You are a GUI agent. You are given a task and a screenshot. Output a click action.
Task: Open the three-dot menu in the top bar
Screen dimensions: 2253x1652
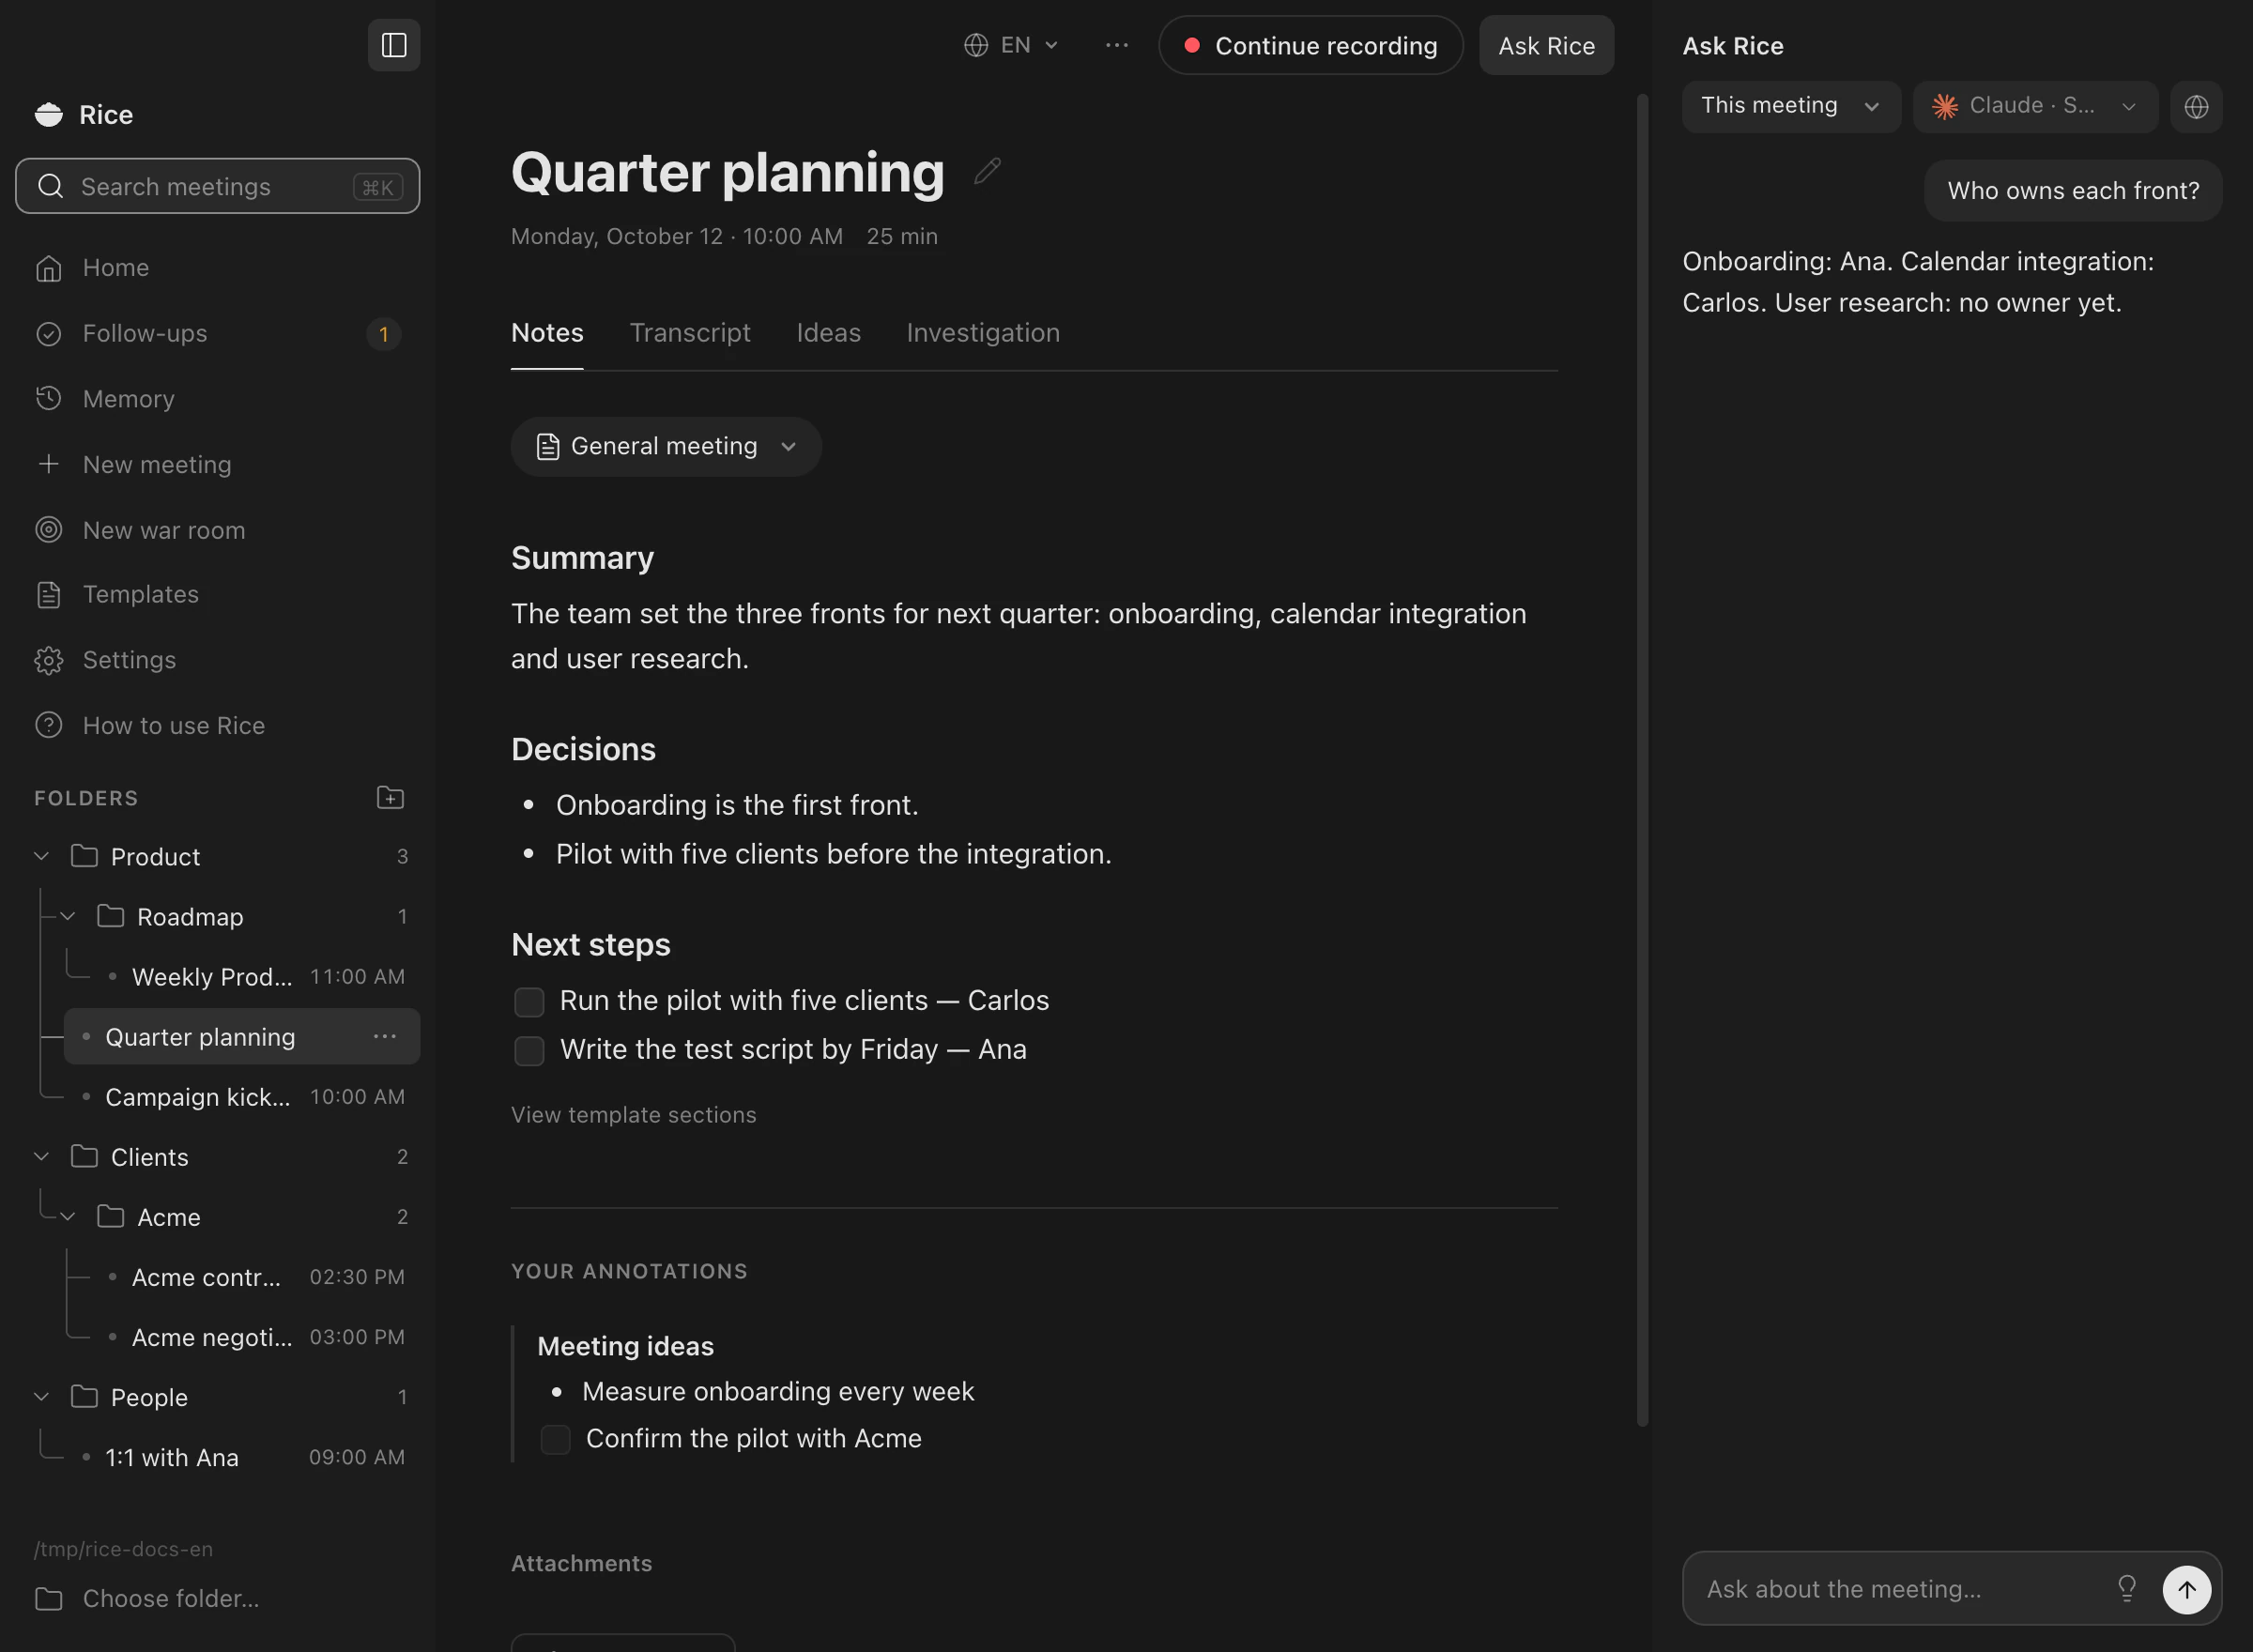[1116, 45]
